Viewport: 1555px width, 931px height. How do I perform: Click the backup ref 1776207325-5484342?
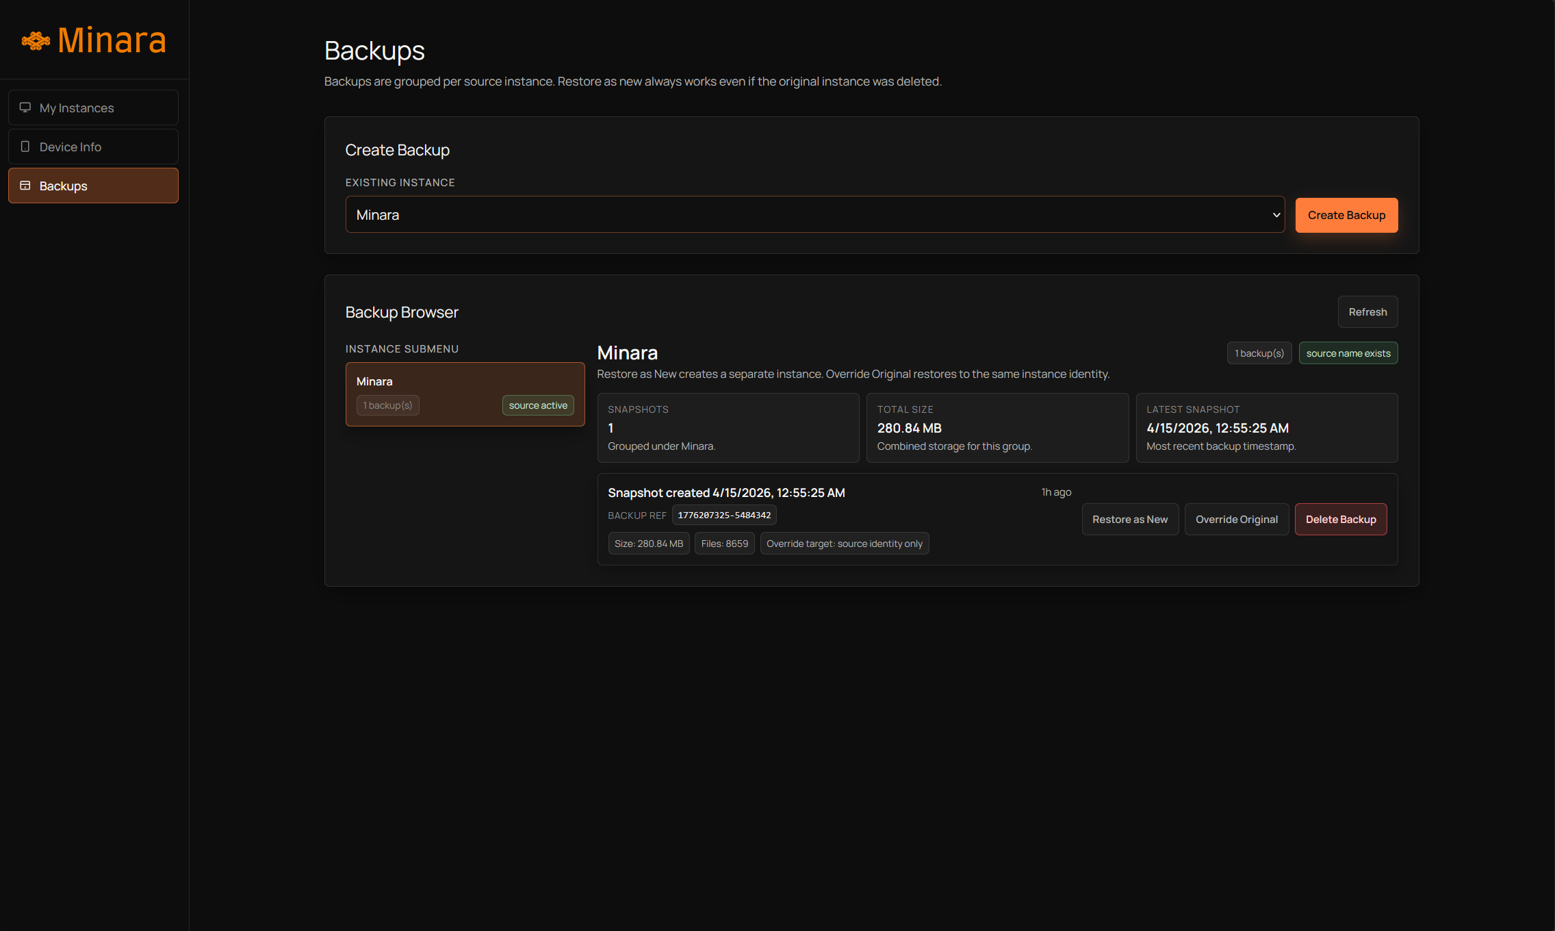(x=724, y=515)
